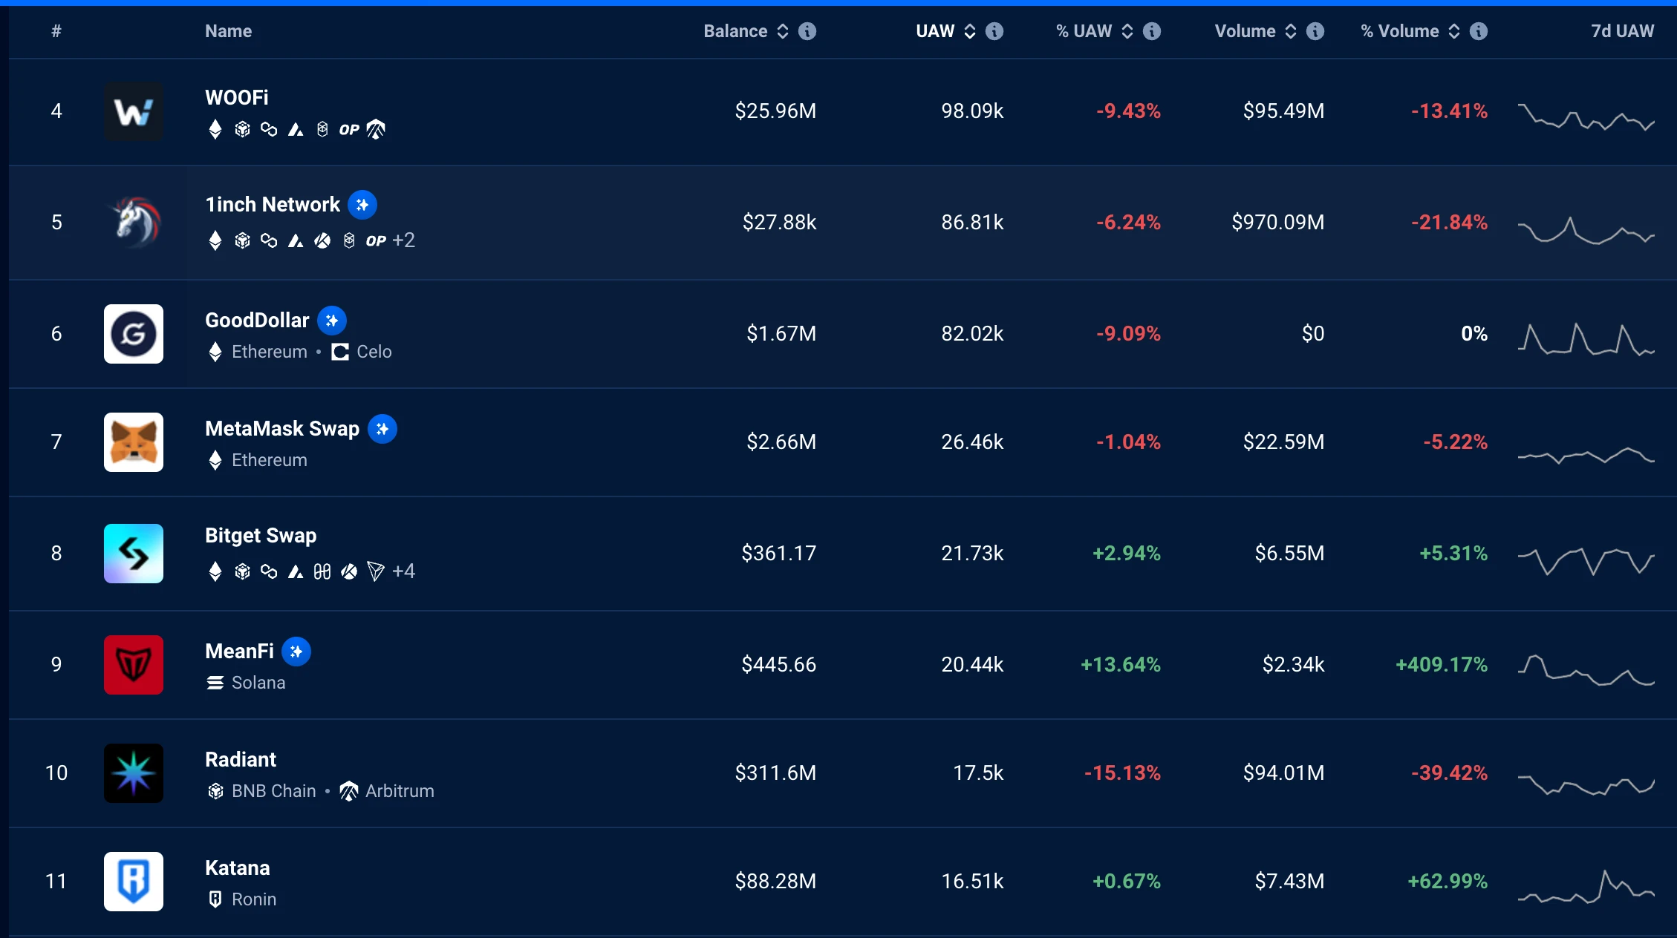Click the Katana Ronin logo

pos(134,882)
